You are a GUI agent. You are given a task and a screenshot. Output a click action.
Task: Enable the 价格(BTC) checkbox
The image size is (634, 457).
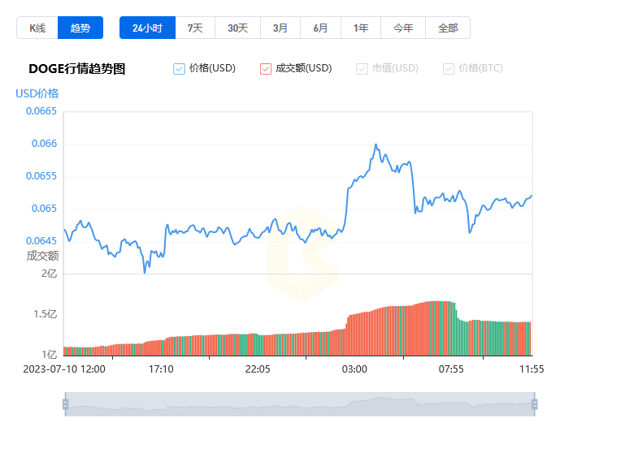tap(449, 69)
